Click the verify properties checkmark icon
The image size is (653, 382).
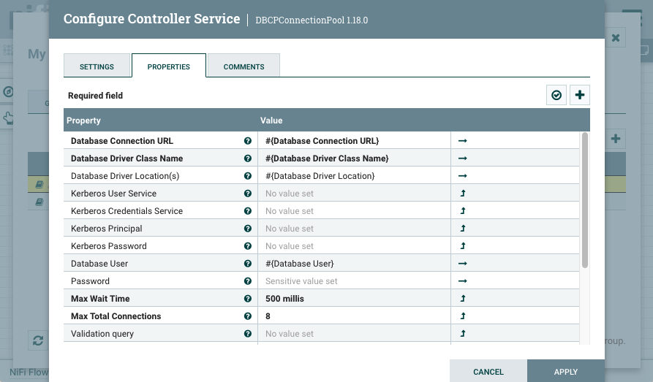click(556, 95)
